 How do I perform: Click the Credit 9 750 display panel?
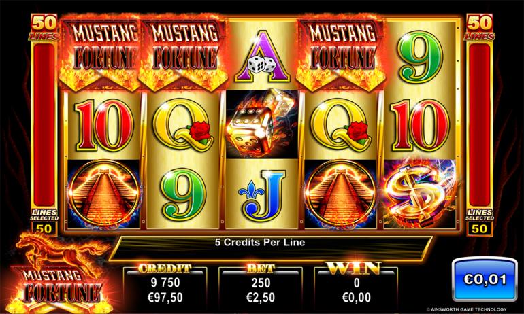165,286
